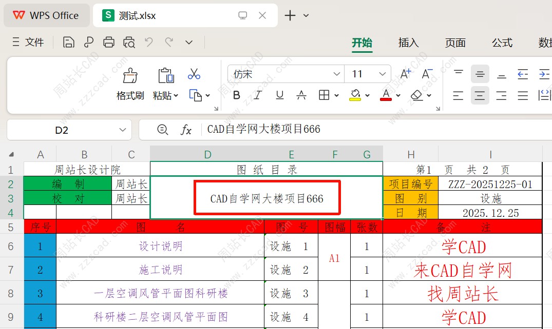Increase font size with A+ icon
The image size is (552, 329).
406,74
